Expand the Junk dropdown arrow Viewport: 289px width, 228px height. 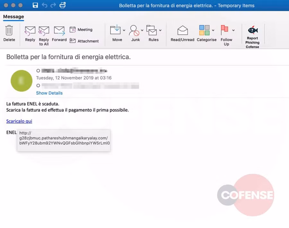coord(142,31)
